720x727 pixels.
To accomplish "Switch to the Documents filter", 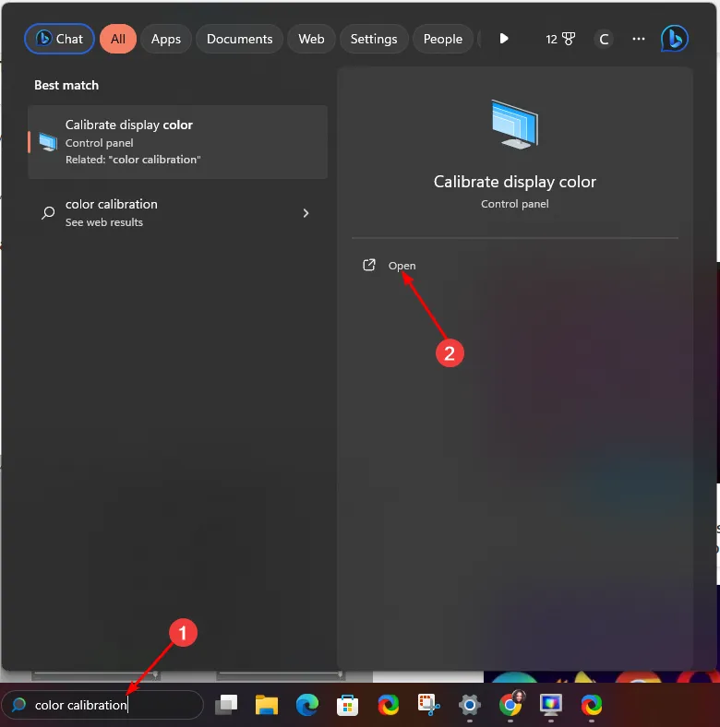I will coord(239,39).
